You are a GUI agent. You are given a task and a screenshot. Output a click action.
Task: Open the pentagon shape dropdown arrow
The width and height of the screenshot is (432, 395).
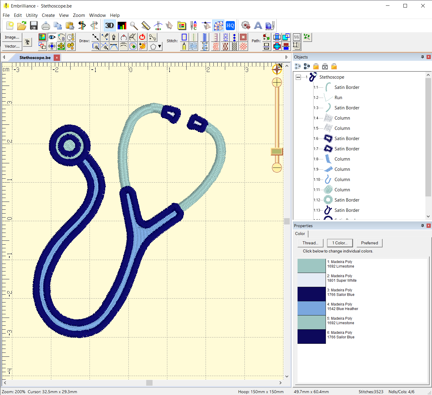pyautogui.click(x=160, y=46)
